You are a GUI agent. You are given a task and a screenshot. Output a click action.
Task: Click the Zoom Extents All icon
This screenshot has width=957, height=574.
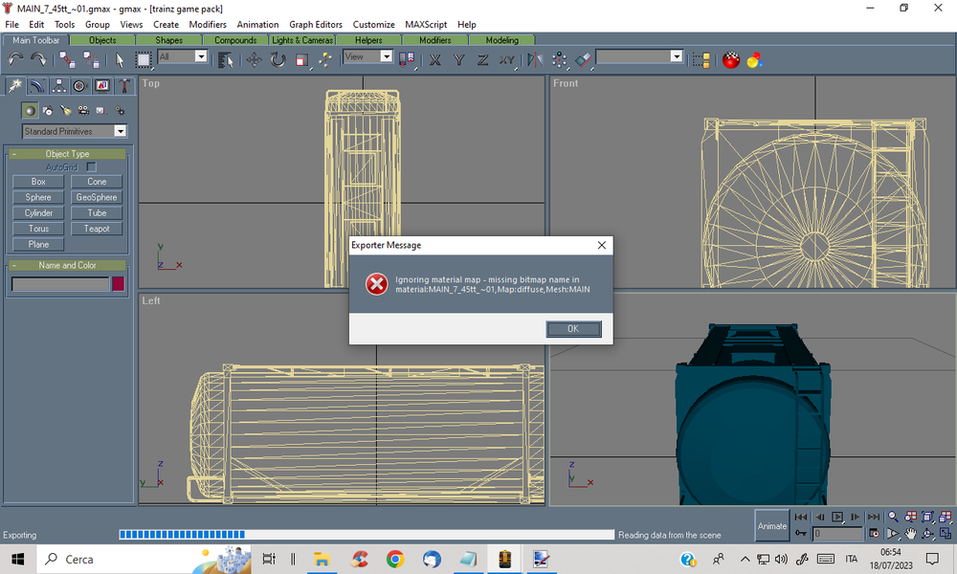coord(946,517)
